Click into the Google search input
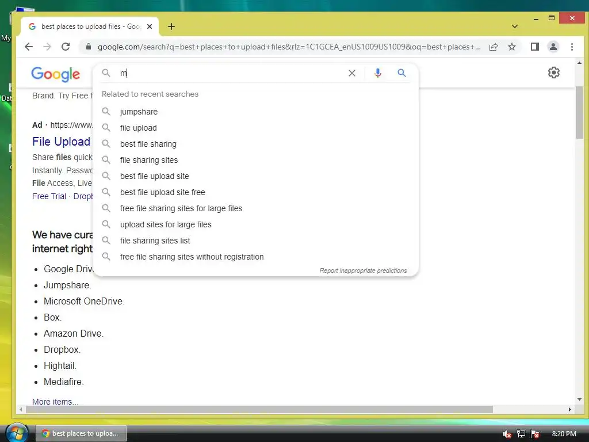589x442 pixels. (x=231, y=73)
